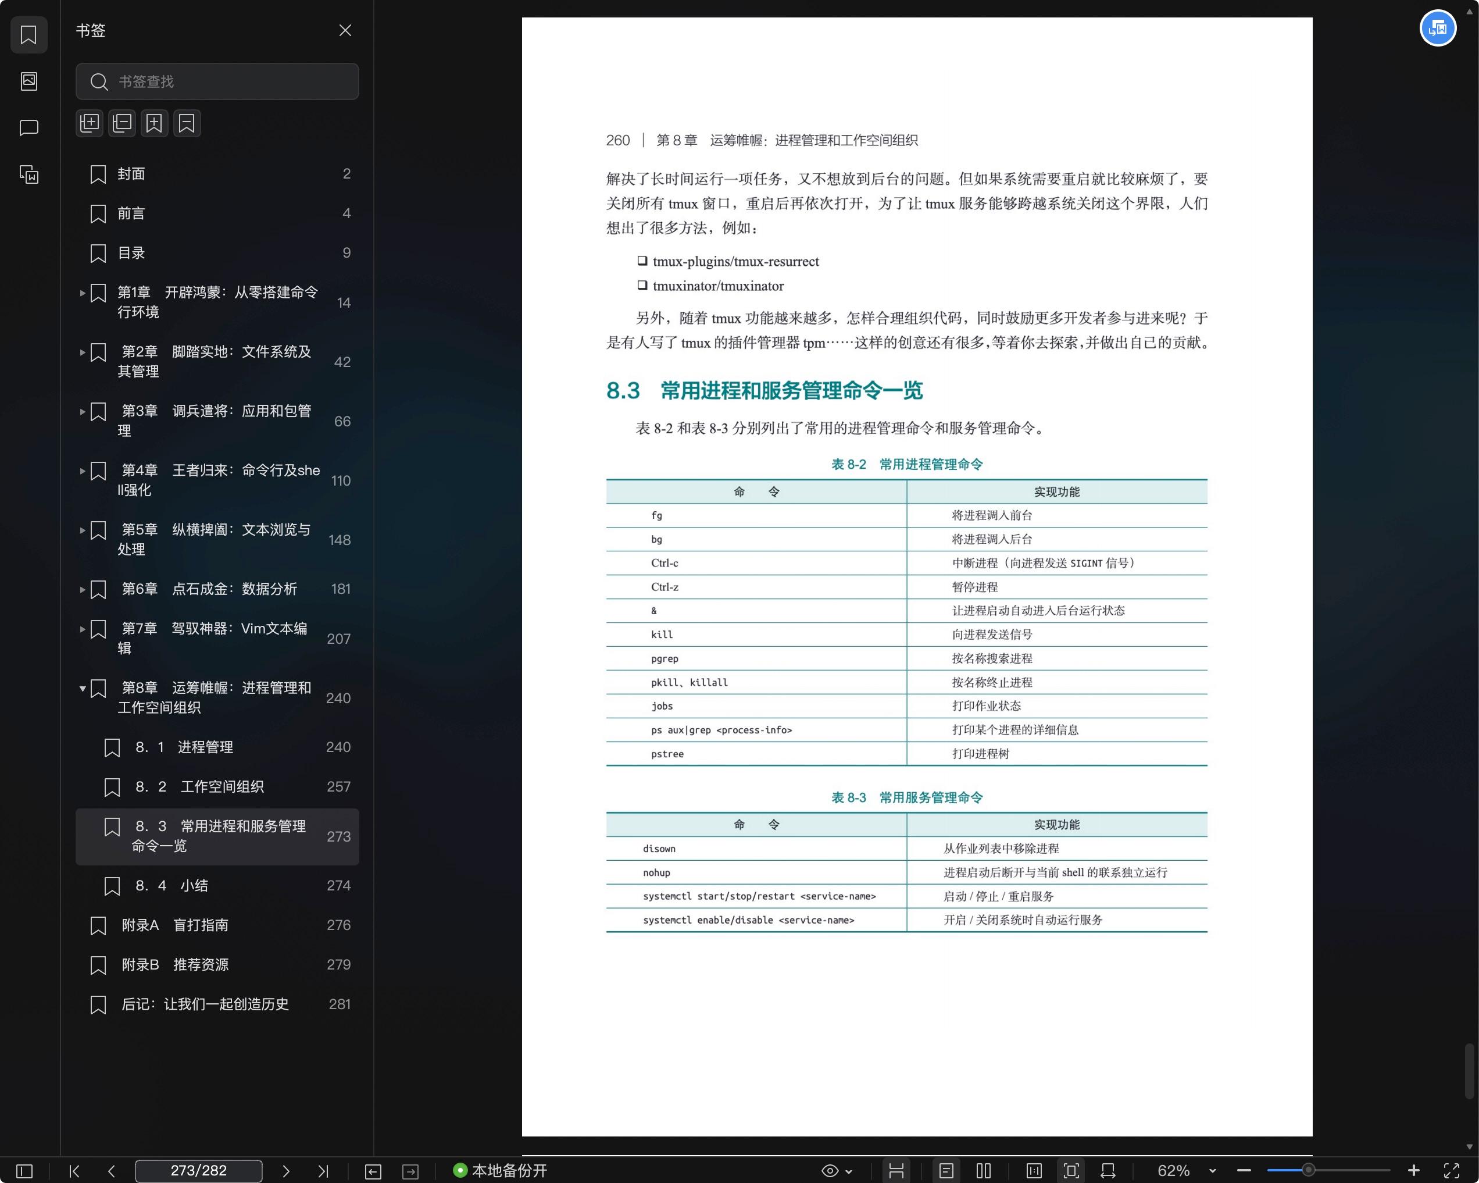The height and width of the screenshot is (1183, 1479).
Task: Expand the 第5章 纵横捭阖 bookmark
Action: (83, 530)
